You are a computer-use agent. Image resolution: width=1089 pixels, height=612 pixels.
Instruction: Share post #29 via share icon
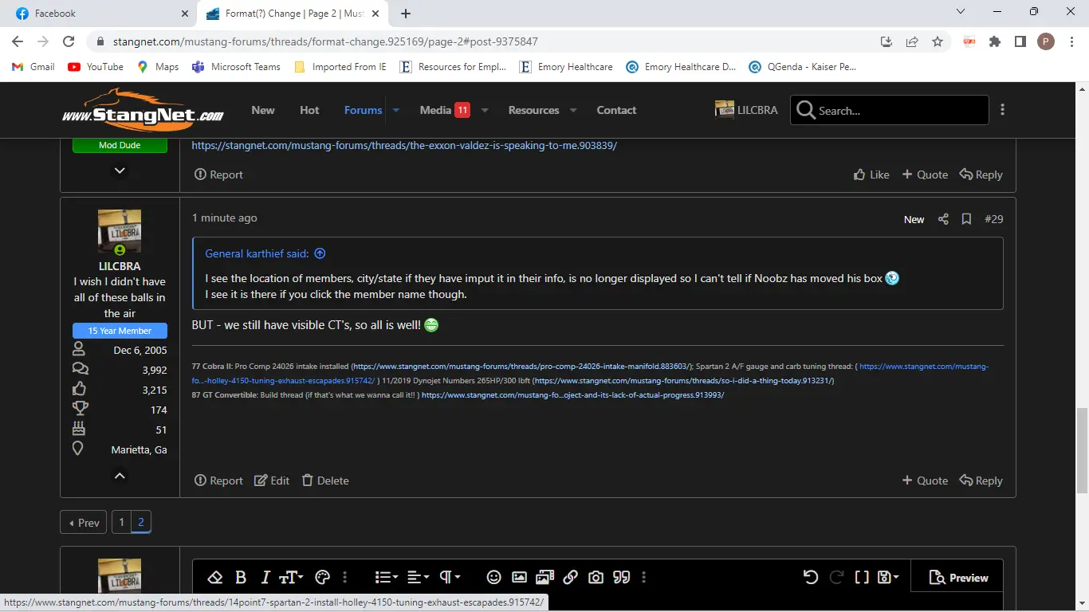click(x=943, y=219)
